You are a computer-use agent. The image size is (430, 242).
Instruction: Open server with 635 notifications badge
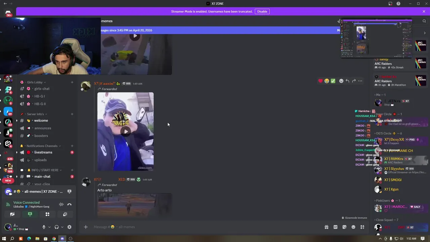pyautogui.click(x=8, y=155)
